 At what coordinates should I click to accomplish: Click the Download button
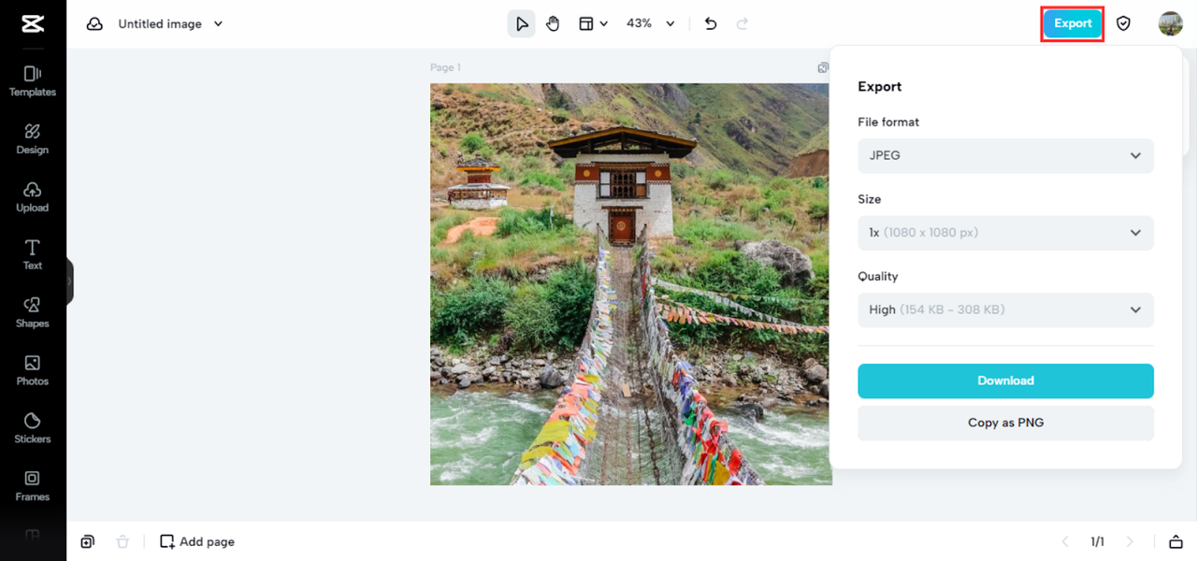coord(1005,381)
